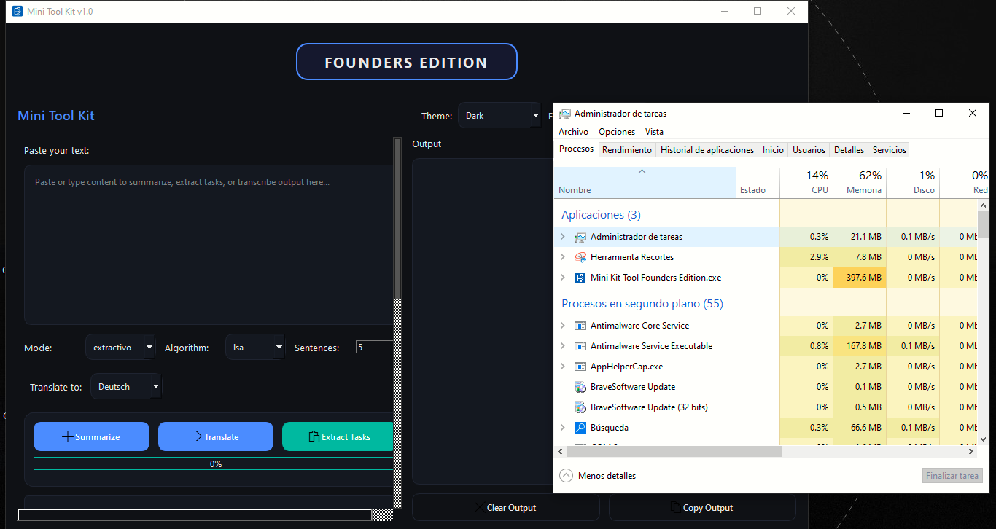This screenshot has height=529, width=996.
Task: Click the Aplicaciones (3) group heading
Action: coord(601,214)
